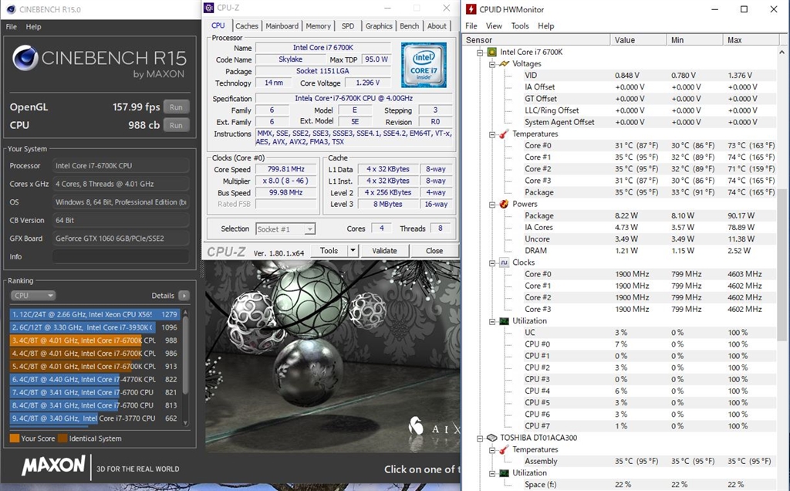The image size is (790, 491).
Task: Click the HWMonitor lightning title bar icon
Action: click(471, 9)
